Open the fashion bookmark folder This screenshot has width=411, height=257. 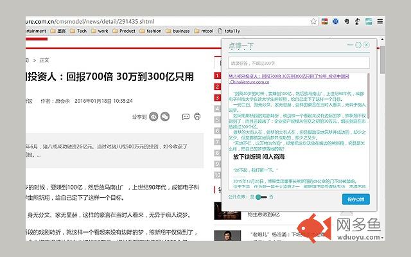tap(151, 31)
